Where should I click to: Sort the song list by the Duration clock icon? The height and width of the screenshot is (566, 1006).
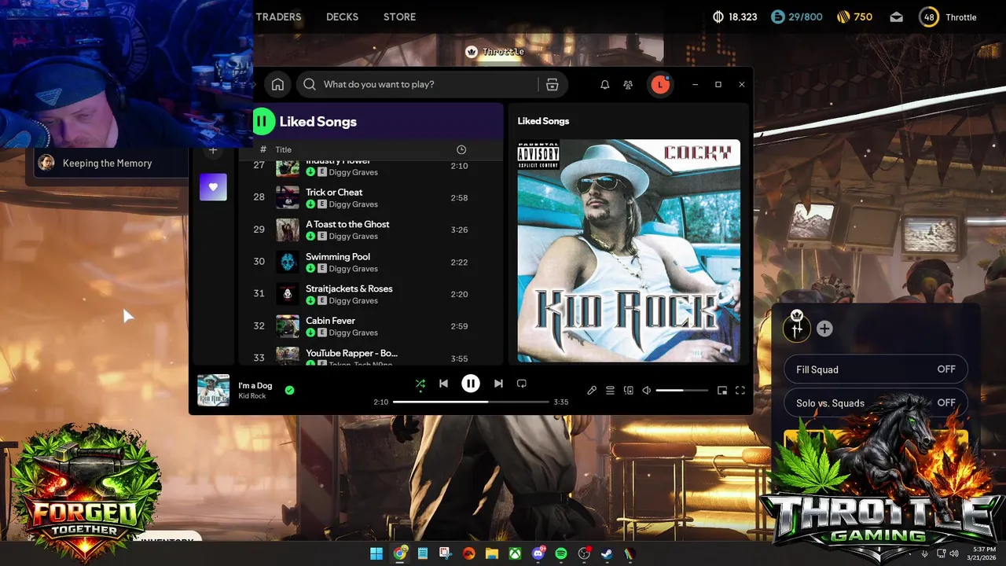(x=461, y=149)
